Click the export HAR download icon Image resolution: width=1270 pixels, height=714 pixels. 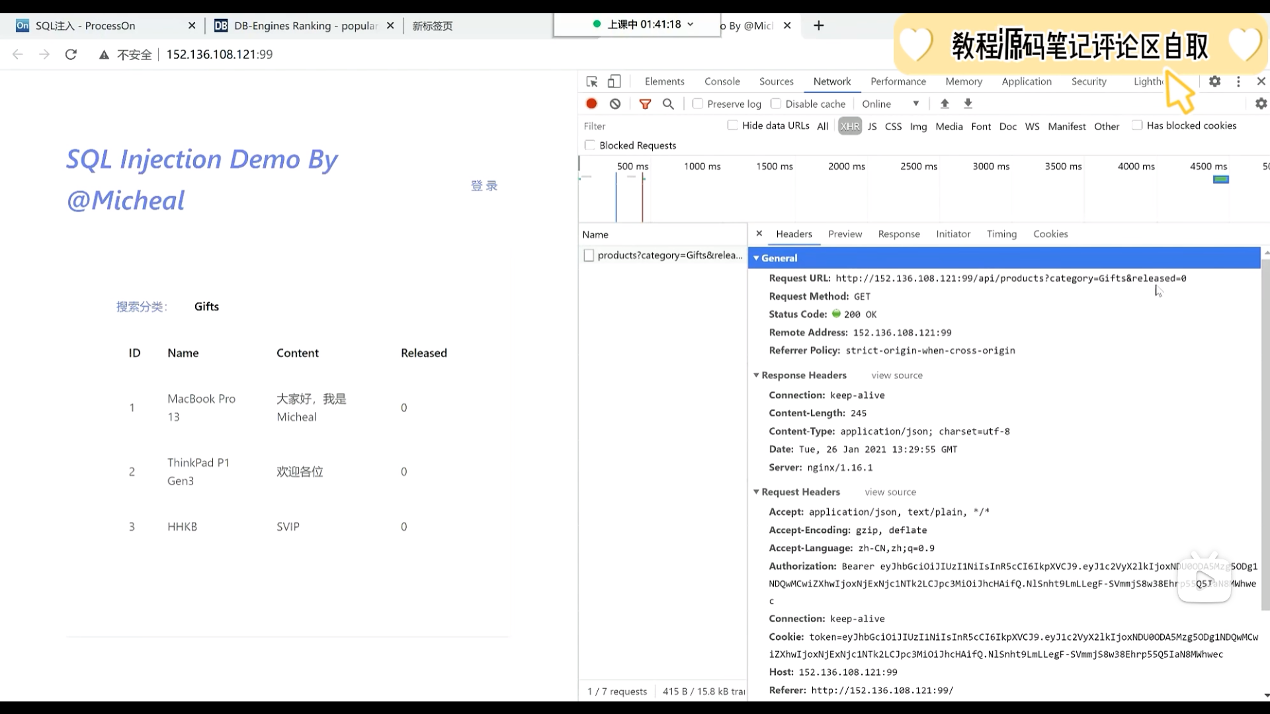coord(968,104)
